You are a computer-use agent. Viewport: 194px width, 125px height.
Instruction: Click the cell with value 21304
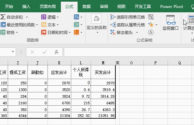[59, 116]
